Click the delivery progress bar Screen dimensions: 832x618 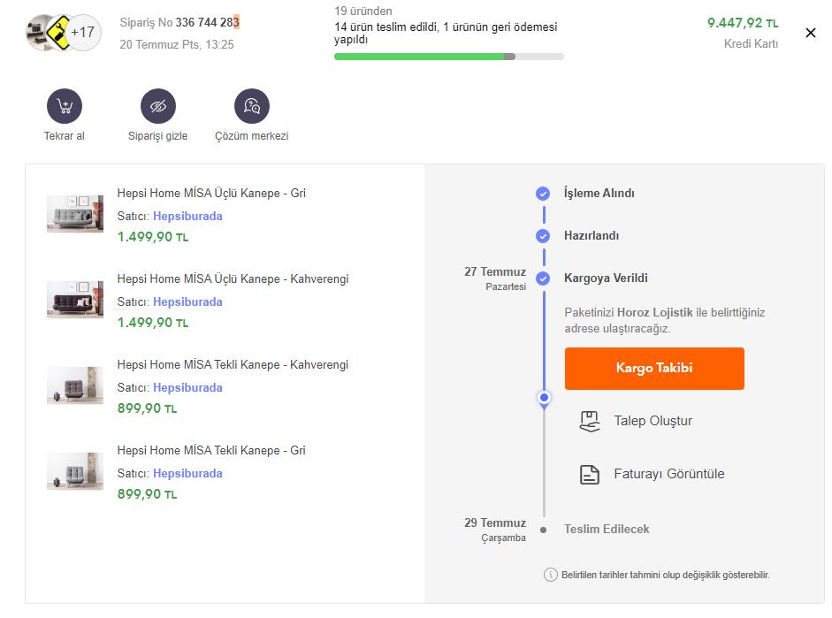tap(449, 57)
